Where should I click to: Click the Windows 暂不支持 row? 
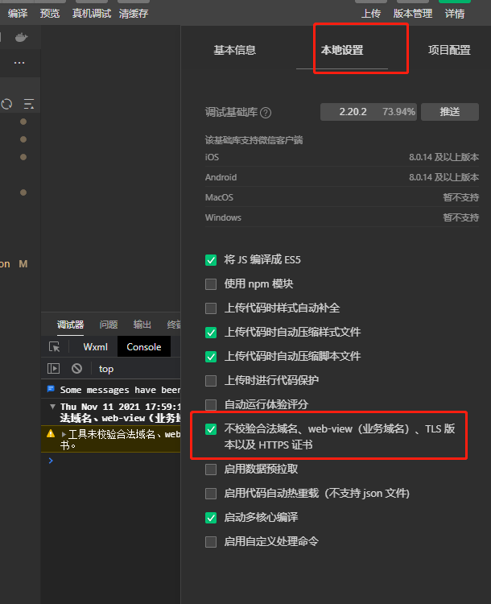pos(342,217)
